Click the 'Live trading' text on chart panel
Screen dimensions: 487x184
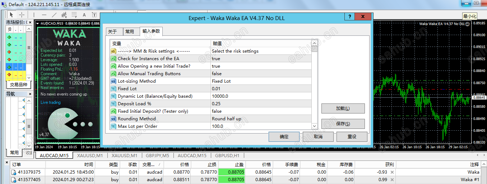point(51,102)
